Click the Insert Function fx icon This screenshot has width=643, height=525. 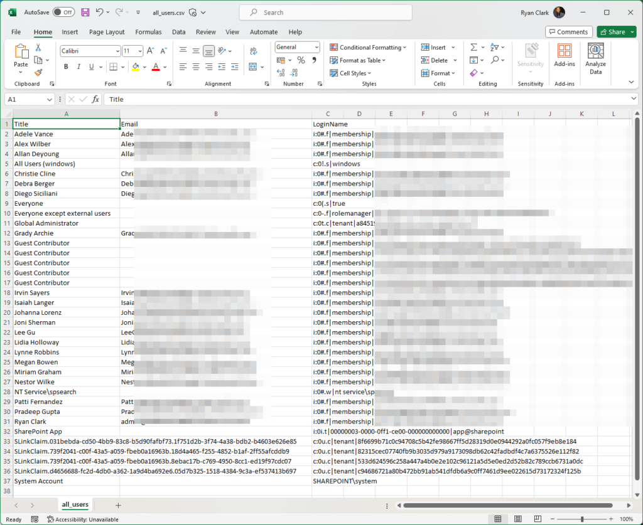(95, 99)
